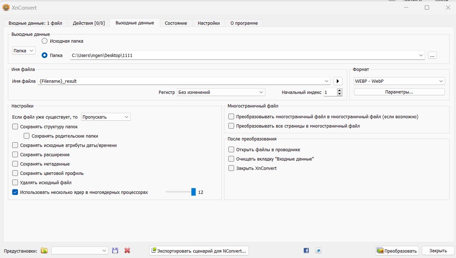Click the filename pattern arrow button
The height and width of the screenshot is (258, 456).
coord(338,81)
